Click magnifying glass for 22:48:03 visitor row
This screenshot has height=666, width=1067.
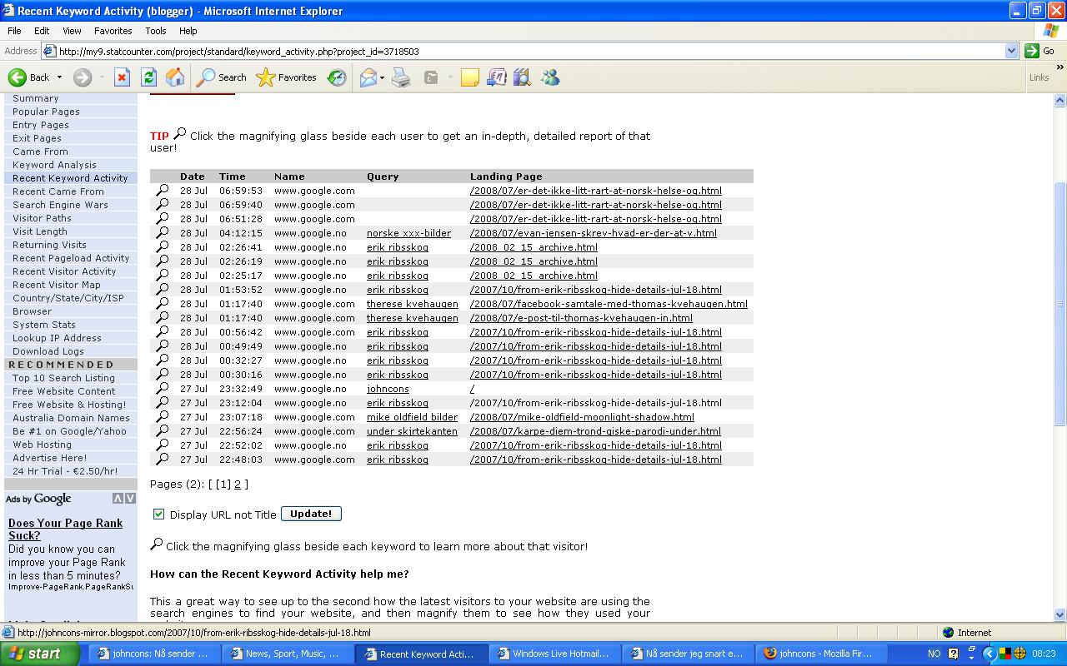click(162, 459)
